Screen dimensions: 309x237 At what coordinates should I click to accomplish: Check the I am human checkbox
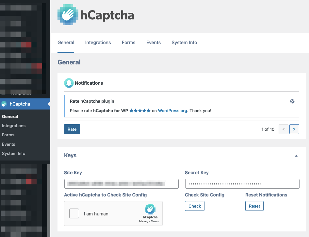click(x=74, y=213)
